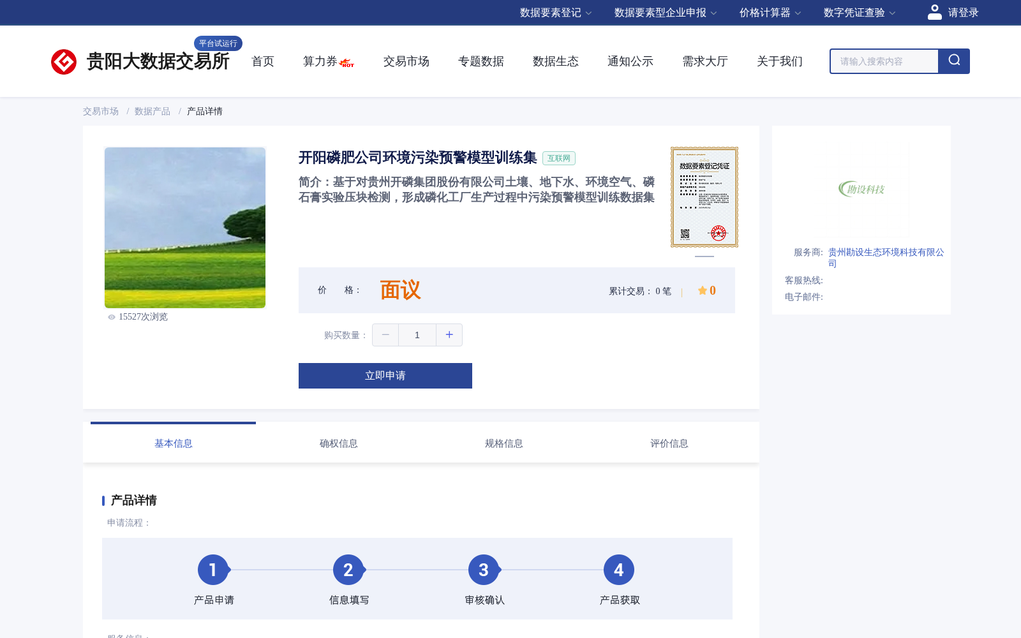Click the 产品详情 section heading
The width and height of the screenshot is (1021, 638).
pyautogui.click(x=134, y=500)
